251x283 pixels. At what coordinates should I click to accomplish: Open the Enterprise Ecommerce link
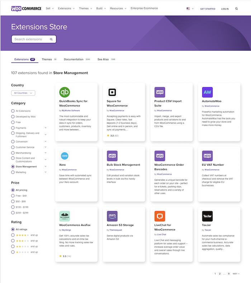pos(144,8)
